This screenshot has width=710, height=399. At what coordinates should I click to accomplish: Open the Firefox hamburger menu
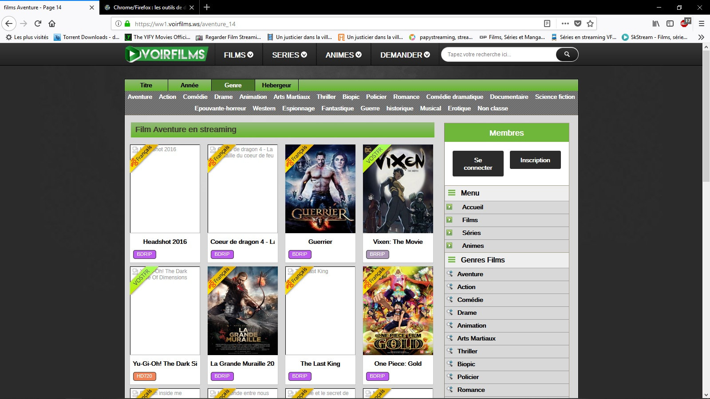(702, 23)
